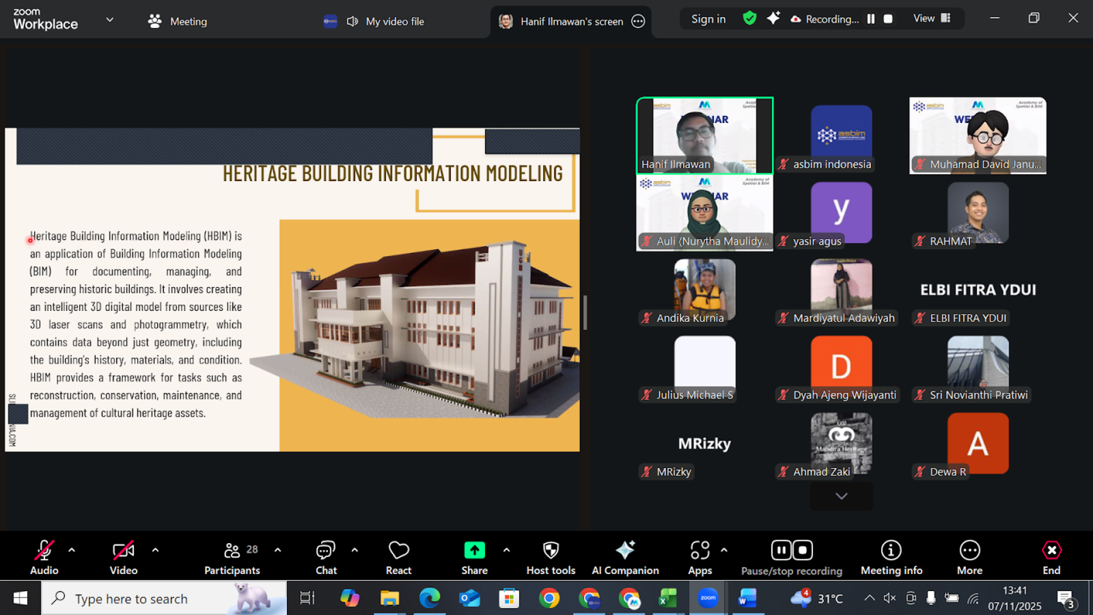This screenshot has height=615, width=1093.
Task: Launch the AI Companion
Action: pyautogui.click(x=625, y=558)
